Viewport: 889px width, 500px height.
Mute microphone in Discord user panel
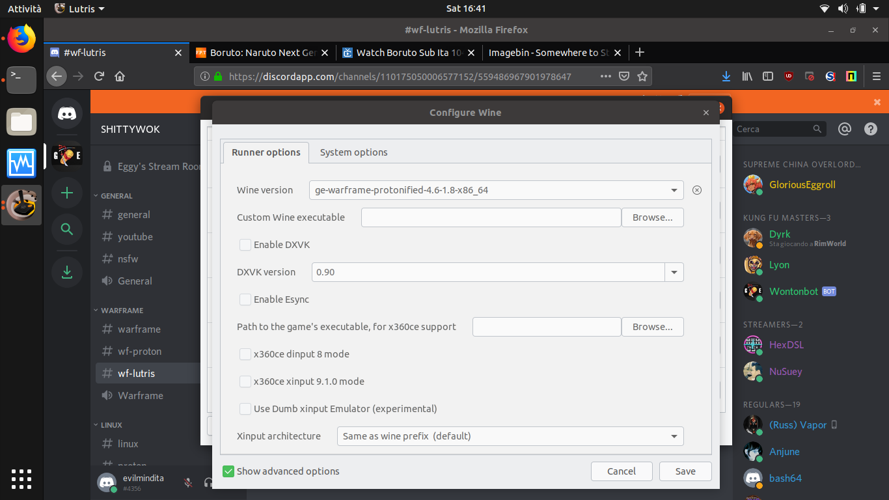pos(187,482)
